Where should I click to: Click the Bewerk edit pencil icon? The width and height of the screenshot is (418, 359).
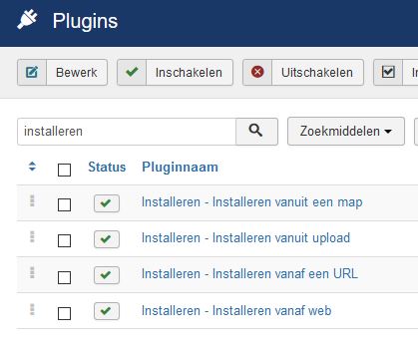coord(32,72)
